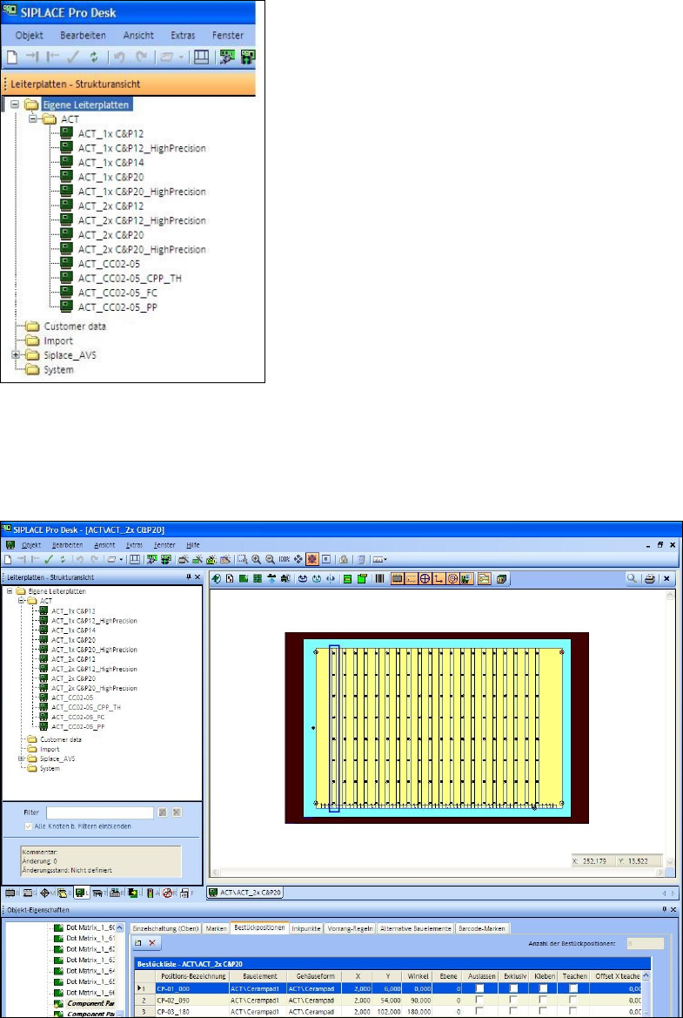Click the first green globe icon in view toolbar
The height and width of the screenshot is (1018, 683).
point(216,578)
